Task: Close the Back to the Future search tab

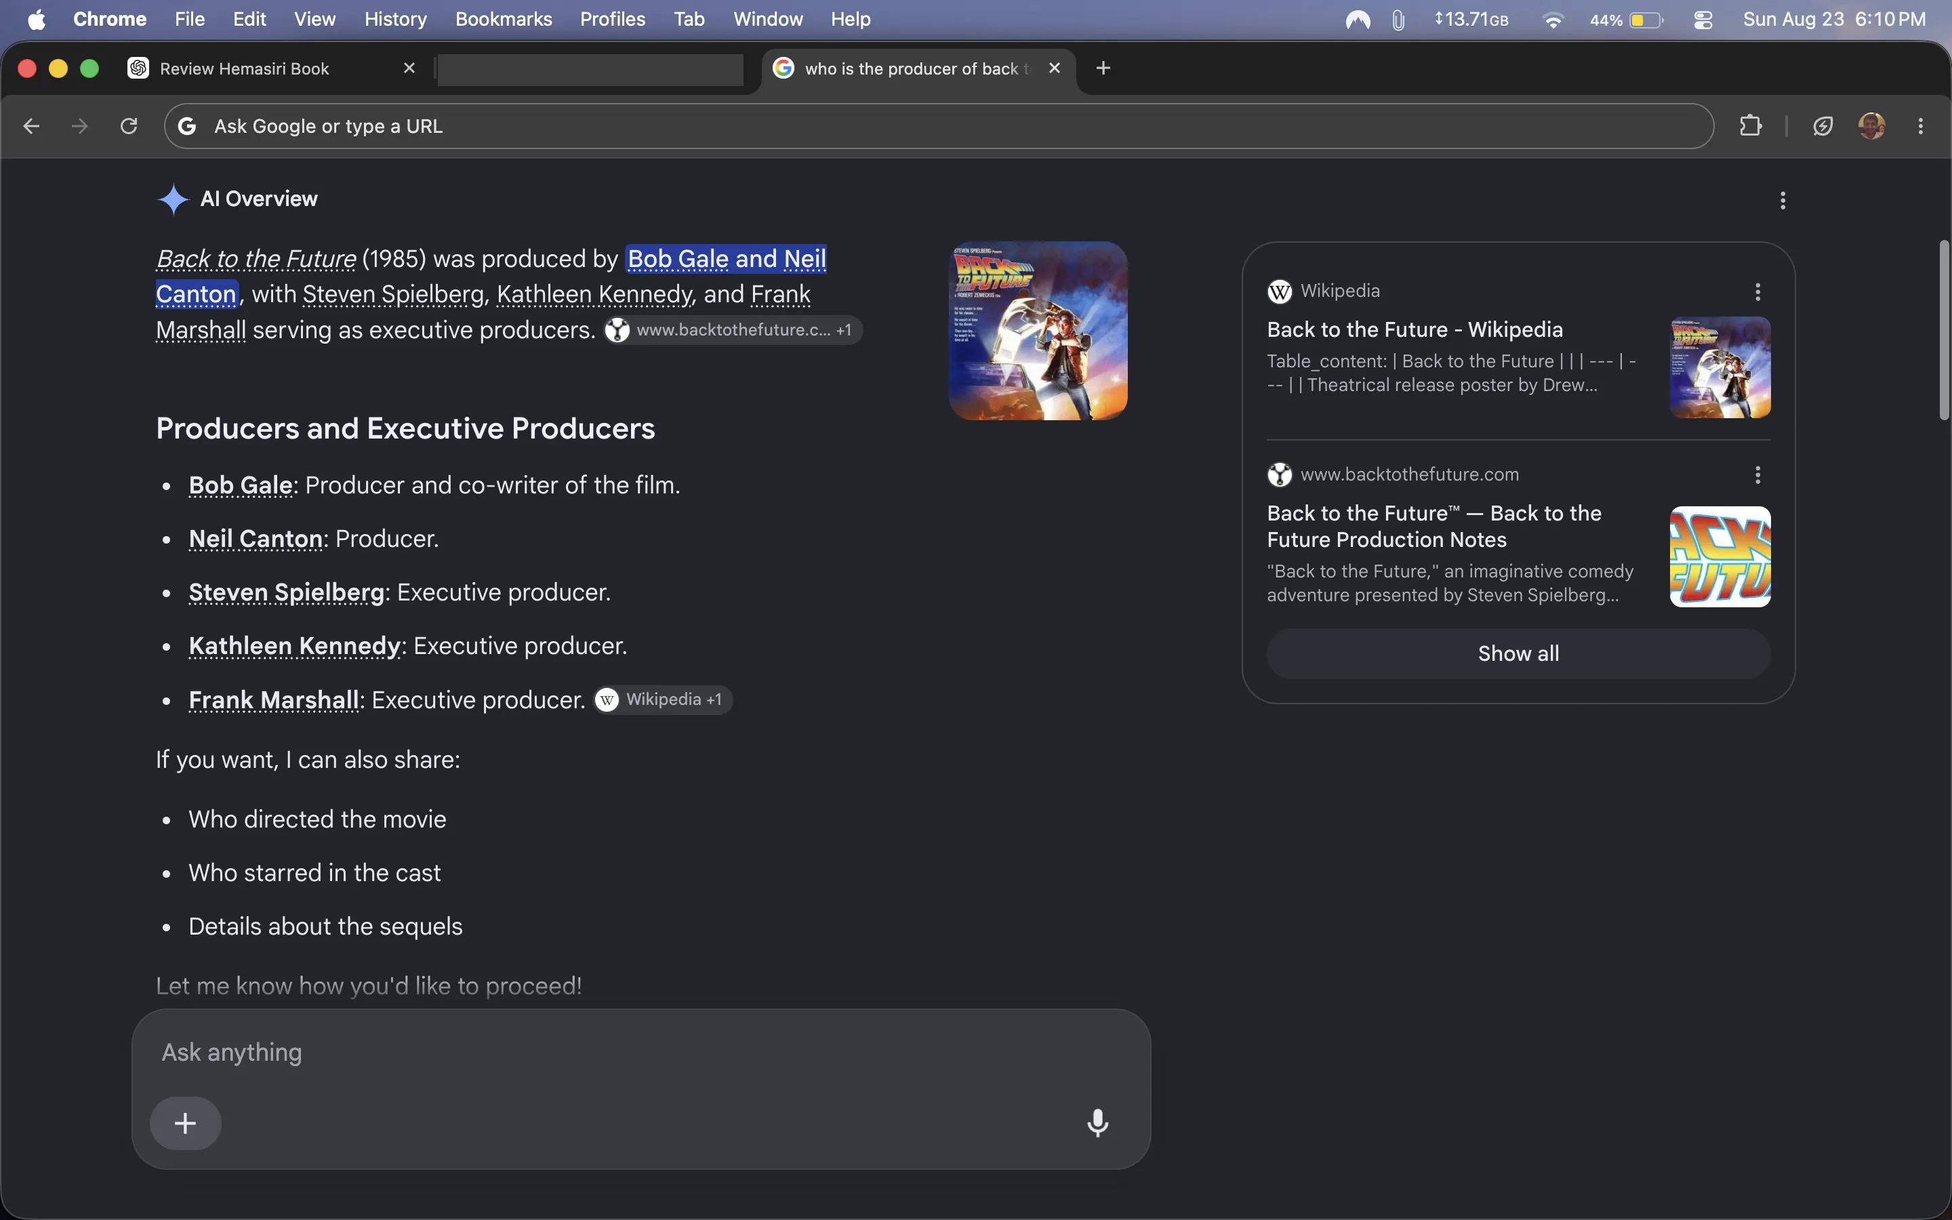Action: coord(1054,68)
